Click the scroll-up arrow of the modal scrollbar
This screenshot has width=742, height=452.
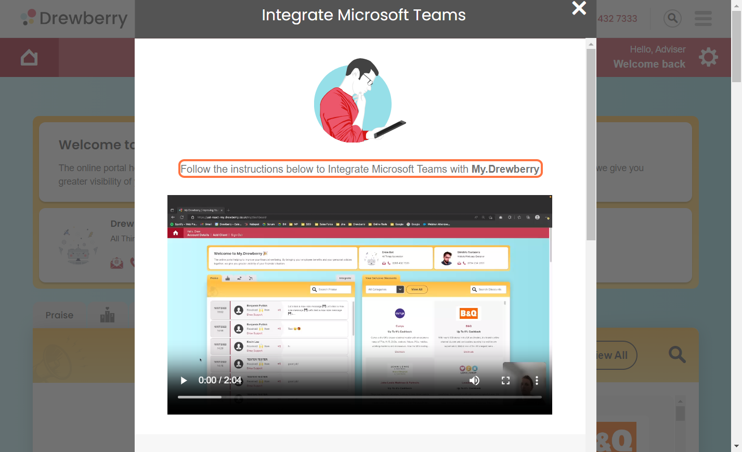click(591, 44)
